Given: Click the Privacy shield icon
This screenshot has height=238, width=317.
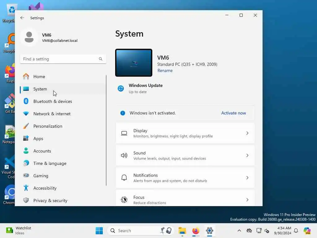Looking at the screenshot, I should pyautogui.click(x=26, y=201).
